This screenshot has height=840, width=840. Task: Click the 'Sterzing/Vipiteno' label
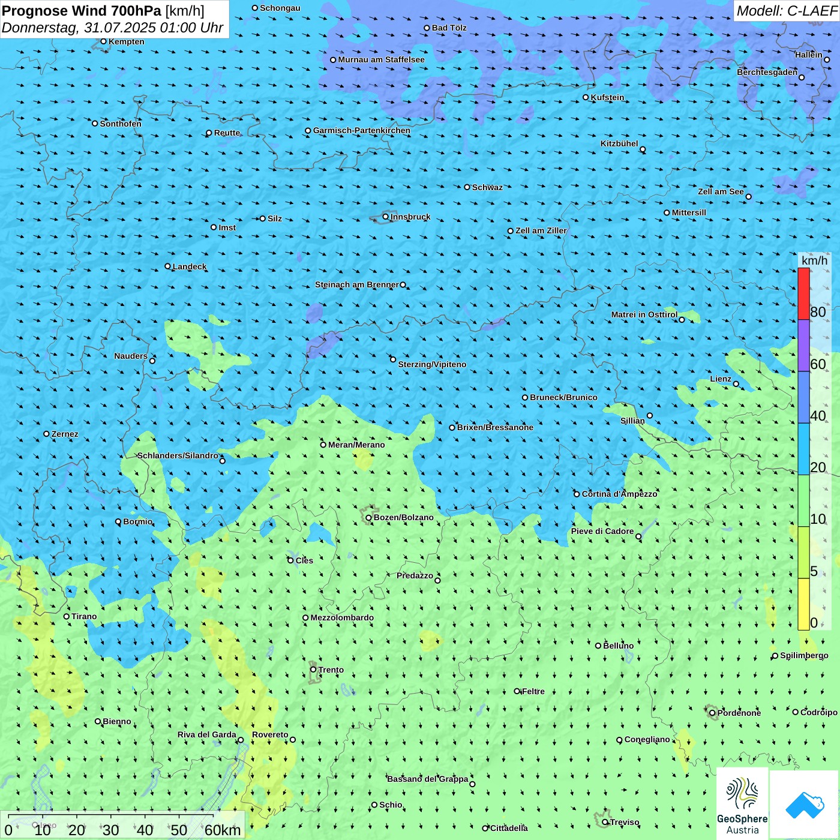click(x=432, y=364)
